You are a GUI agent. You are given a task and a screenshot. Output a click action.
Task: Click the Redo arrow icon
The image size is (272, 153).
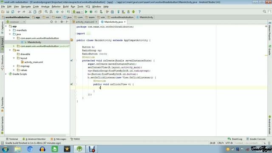(x=24, y=12)
